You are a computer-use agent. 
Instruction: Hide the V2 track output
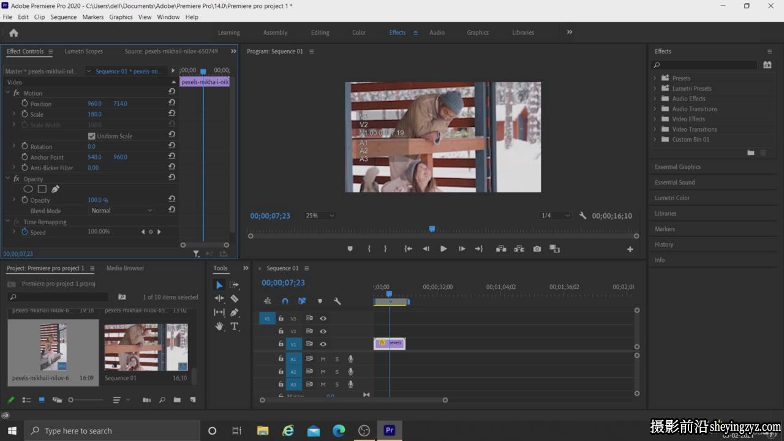(323, 331)
